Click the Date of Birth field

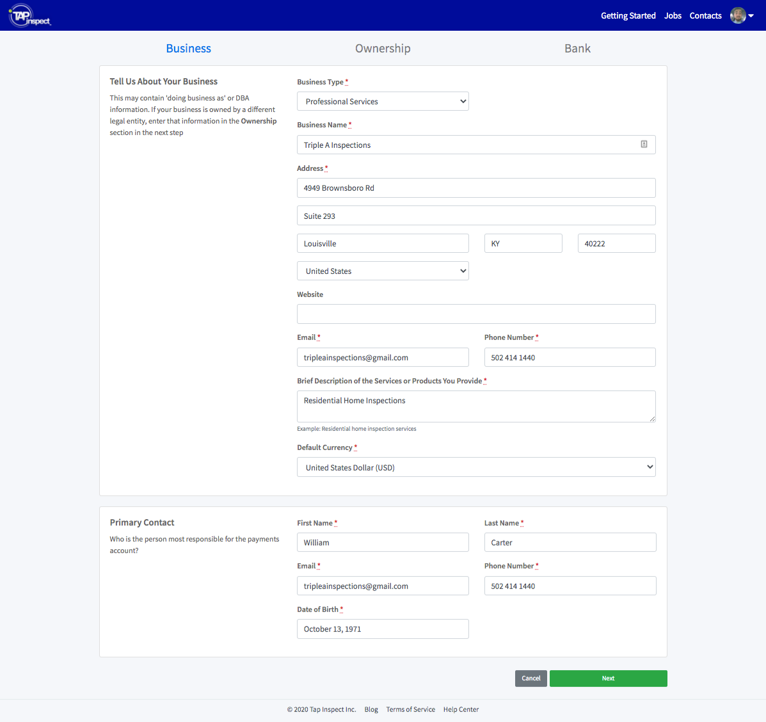click(383, 629)
